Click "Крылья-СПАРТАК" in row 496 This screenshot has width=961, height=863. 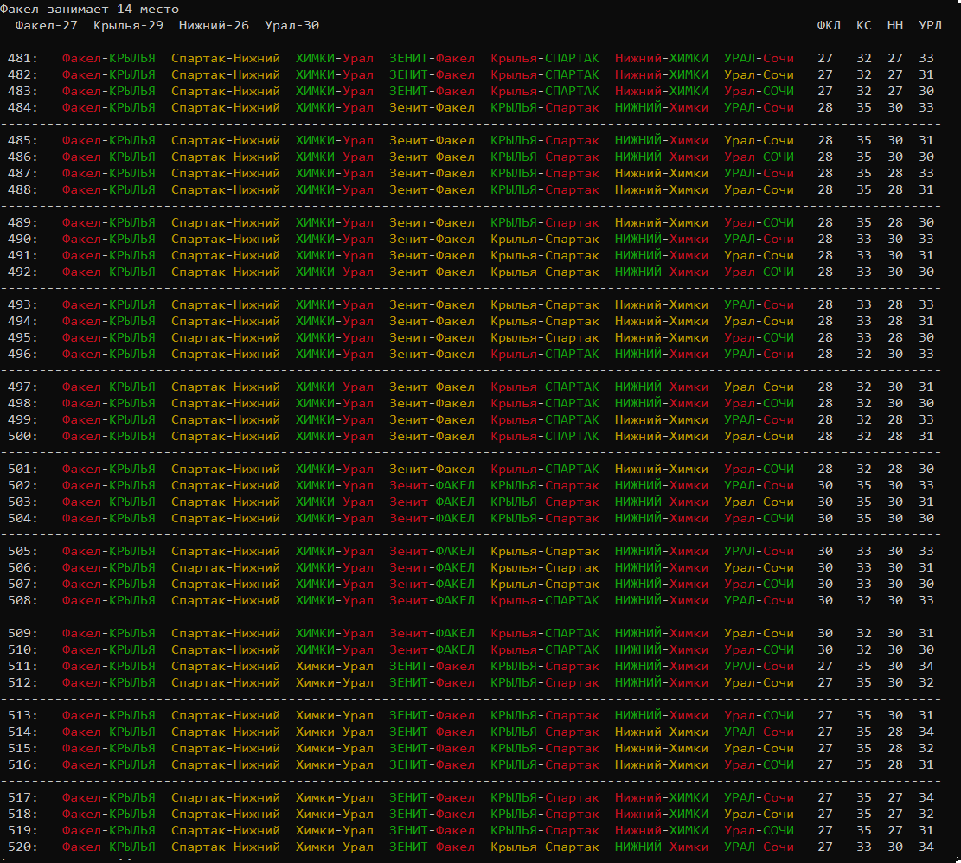click(545, 354)
